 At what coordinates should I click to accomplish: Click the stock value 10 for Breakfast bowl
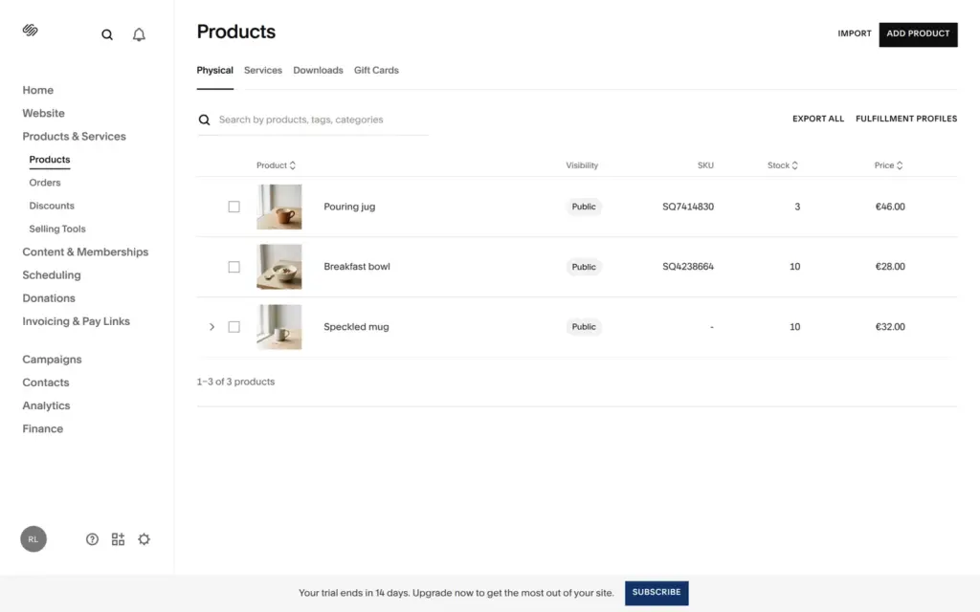795,267
